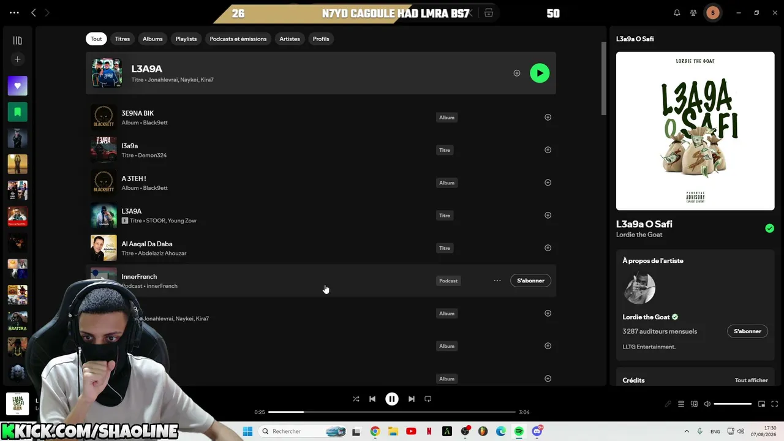This screenshot has width=784, height=441.
Task: Open the 3E9NA BIK album result
Action: (321, 117)
